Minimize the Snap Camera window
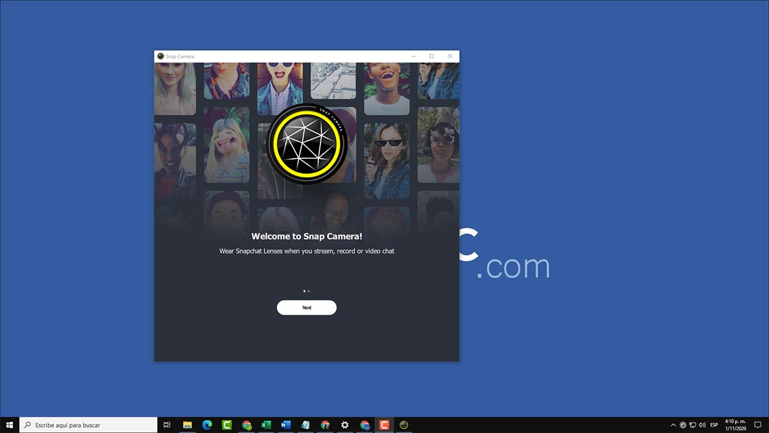 coord(413,56)
